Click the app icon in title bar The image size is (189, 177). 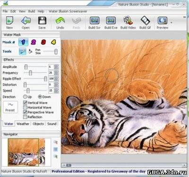coord(5,2)
